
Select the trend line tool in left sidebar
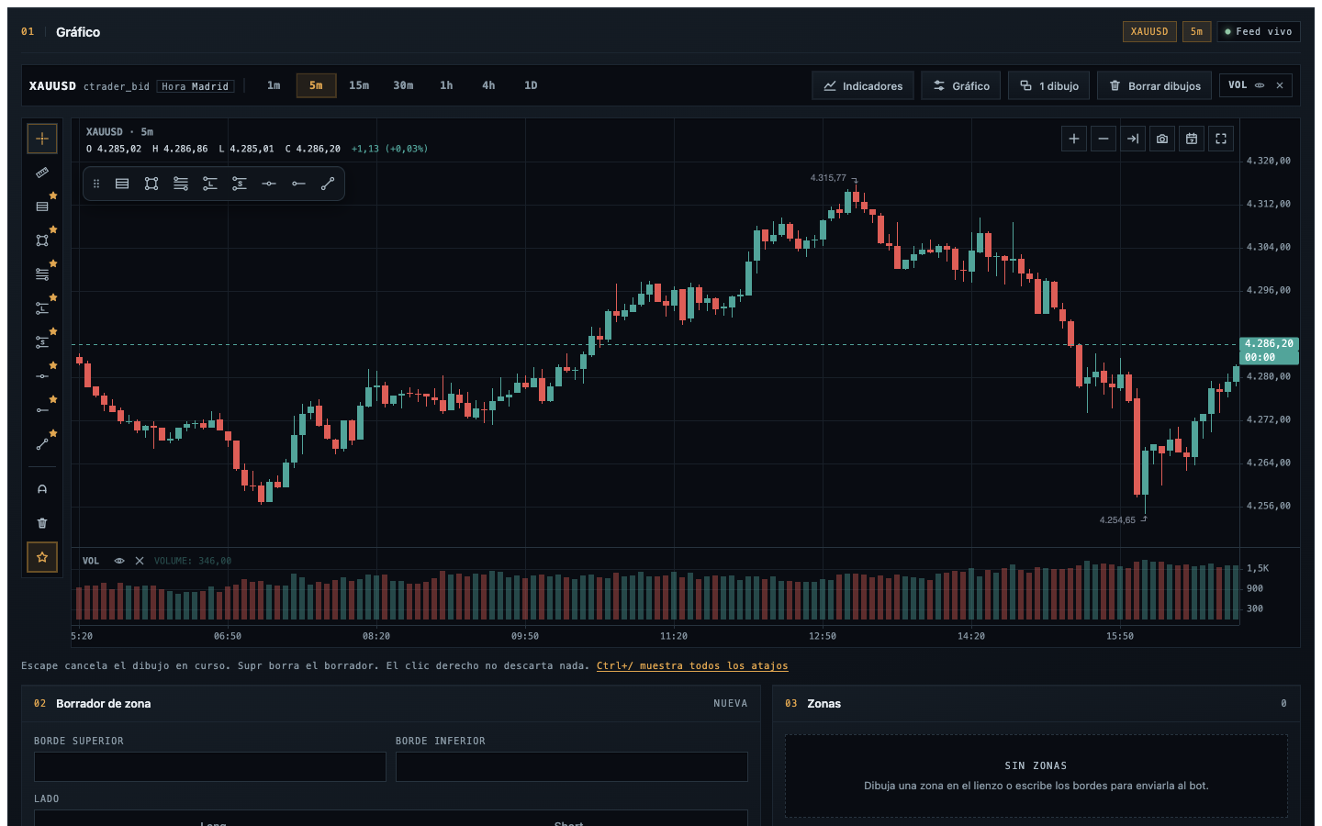point(42,443)
